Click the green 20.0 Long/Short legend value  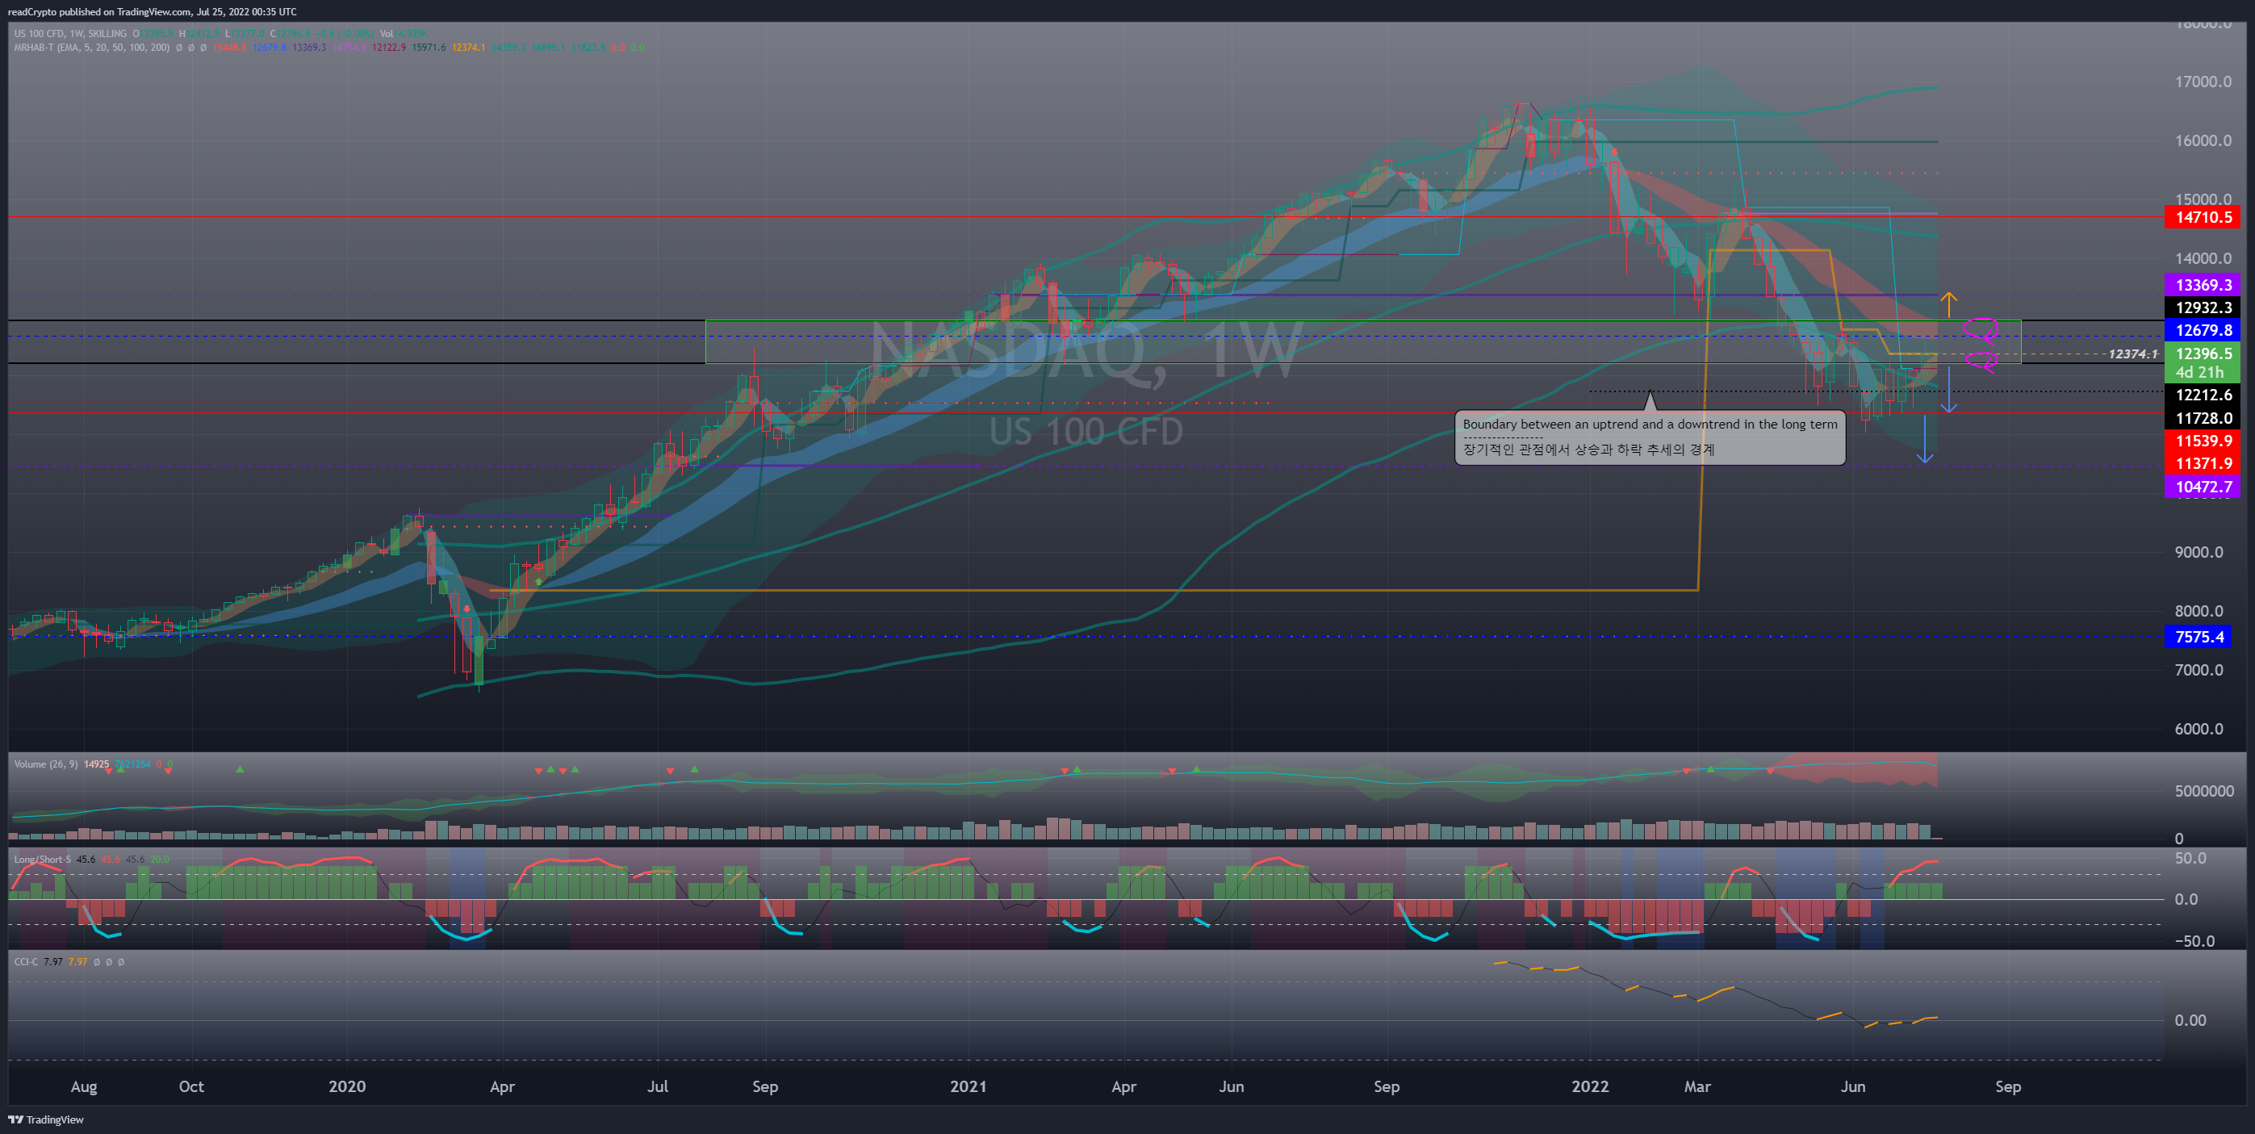(x=159, y=859)
